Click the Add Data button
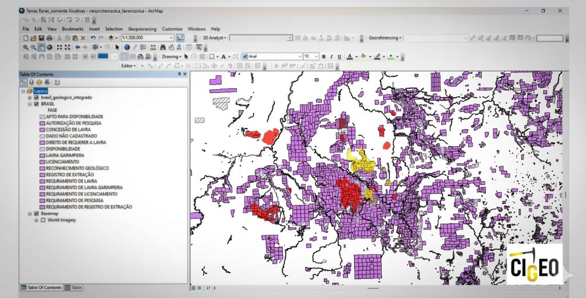This screenshot has width=586, height=298. [112, 38]
